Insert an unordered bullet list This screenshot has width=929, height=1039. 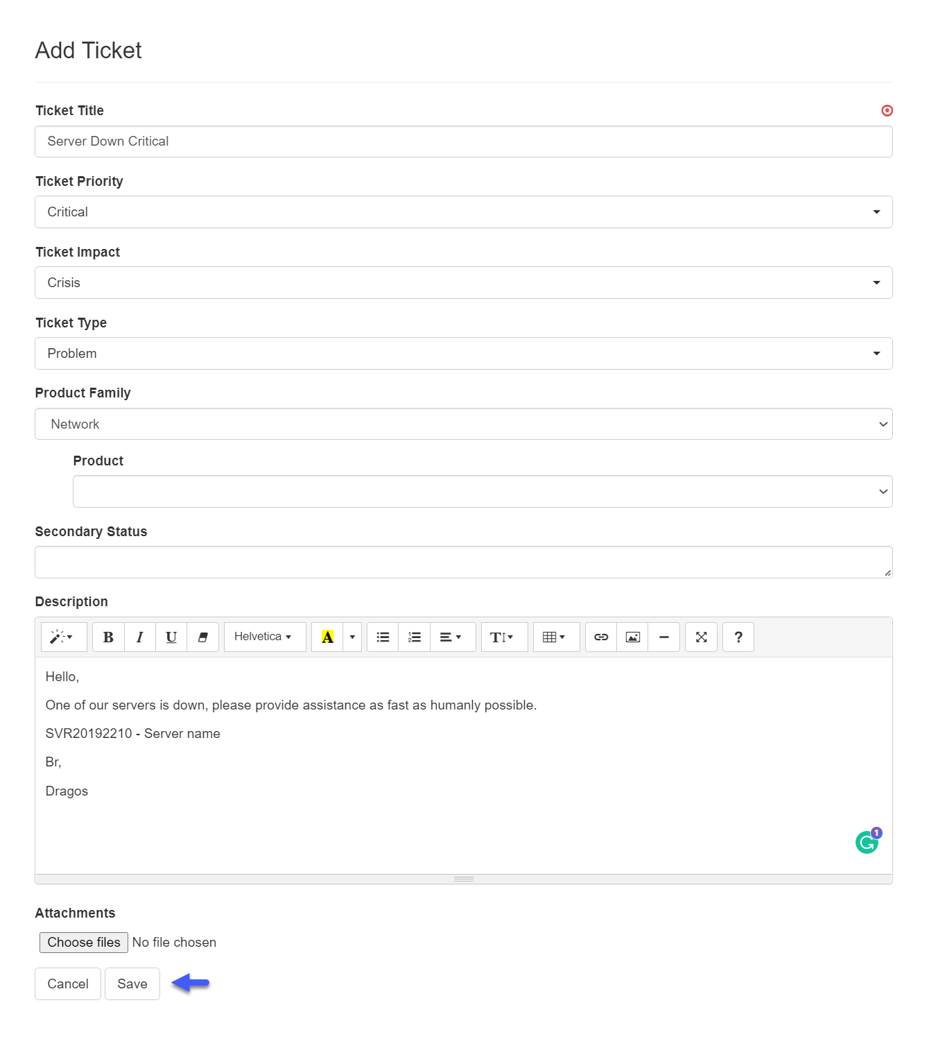click(x=383, y=637)
